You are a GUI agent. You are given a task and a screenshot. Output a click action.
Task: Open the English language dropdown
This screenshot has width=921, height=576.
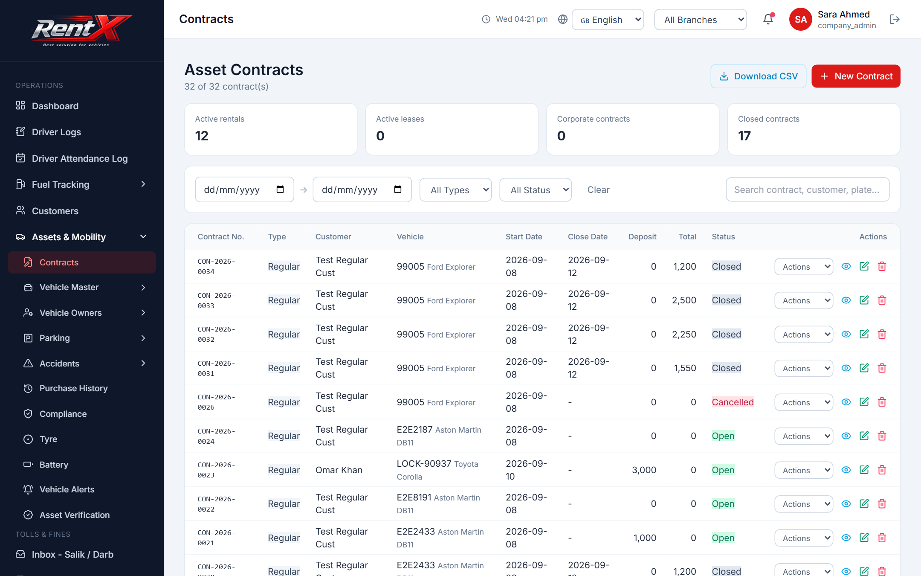608,20
